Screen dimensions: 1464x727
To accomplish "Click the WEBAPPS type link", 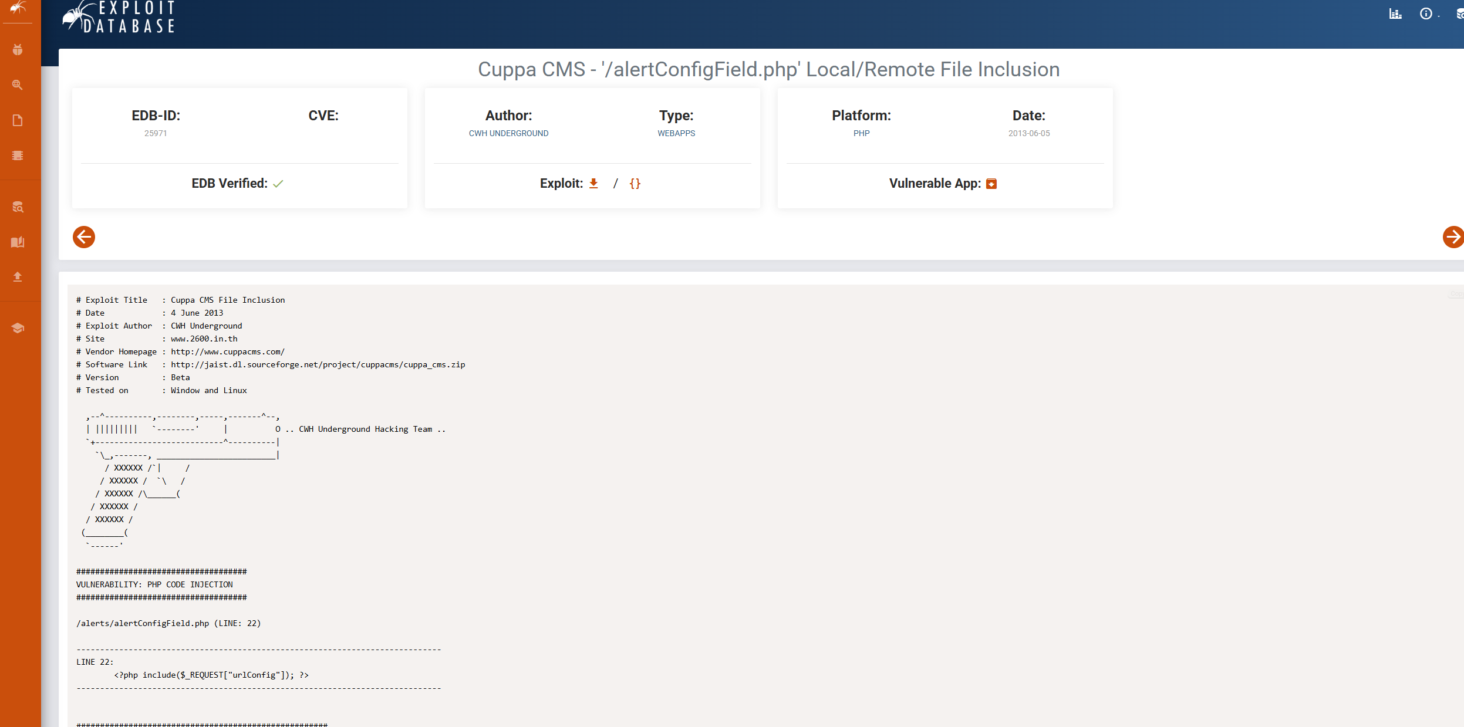I will click(676, 133).
